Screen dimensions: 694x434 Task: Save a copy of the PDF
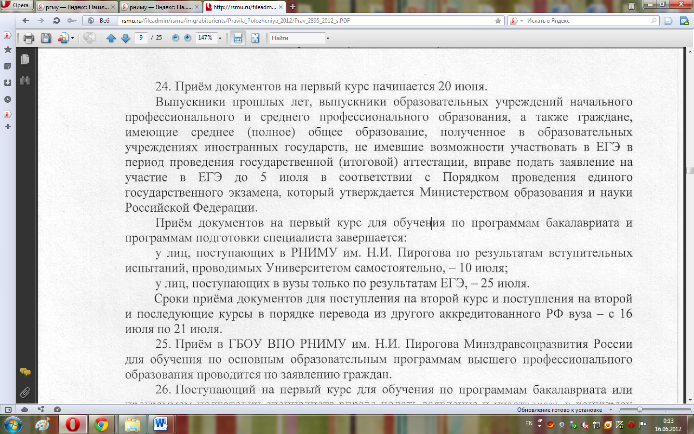tap(46, 38)
